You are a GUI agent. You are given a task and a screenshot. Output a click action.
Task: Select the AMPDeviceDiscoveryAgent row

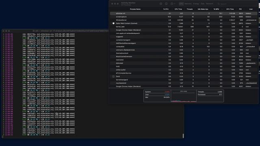(184, 43)
